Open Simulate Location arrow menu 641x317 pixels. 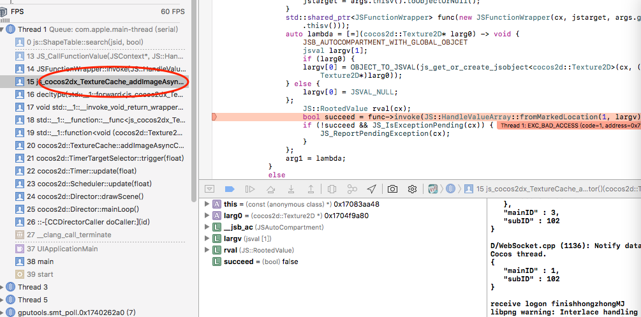372,189
